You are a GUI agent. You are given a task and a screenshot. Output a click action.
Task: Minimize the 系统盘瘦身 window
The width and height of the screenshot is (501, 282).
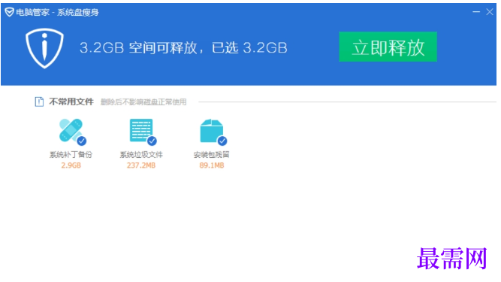pyautogui.click(x=476, y=12)
